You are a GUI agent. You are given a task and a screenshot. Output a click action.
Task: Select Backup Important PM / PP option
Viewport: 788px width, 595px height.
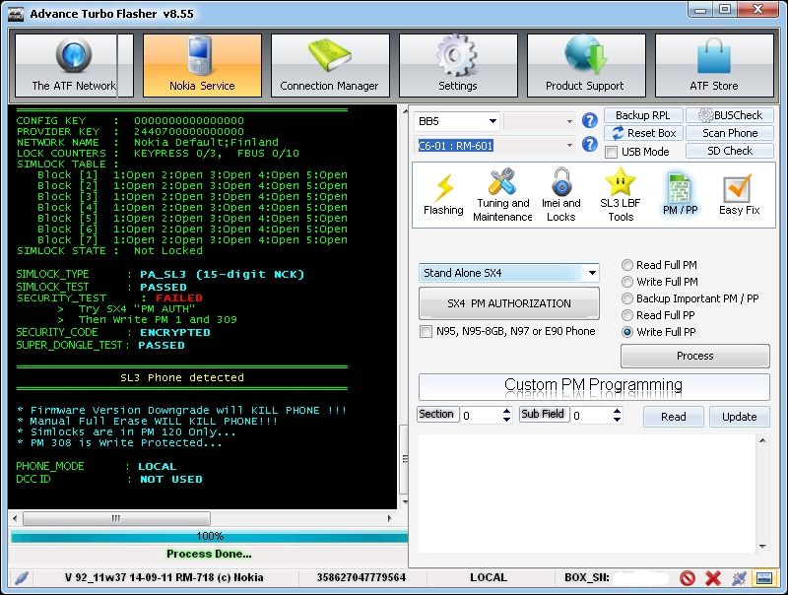tap(627, 298)
